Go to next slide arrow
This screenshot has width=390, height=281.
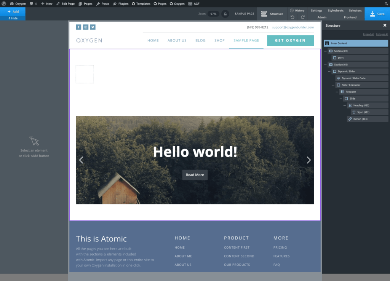308,160
